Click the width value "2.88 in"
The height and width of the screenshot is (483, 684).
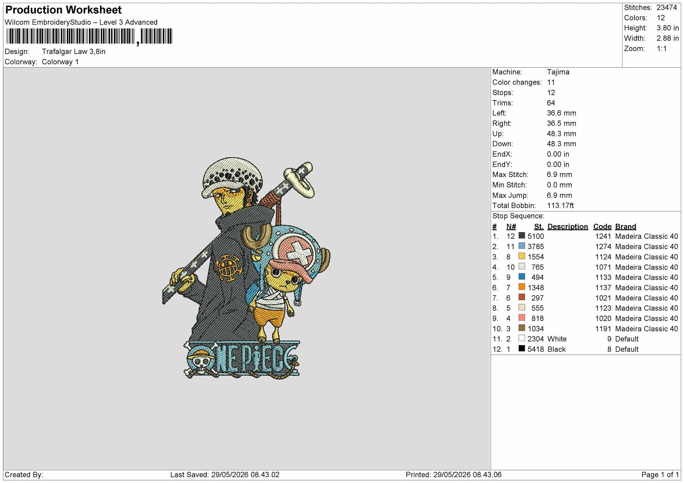coord(668,38)
